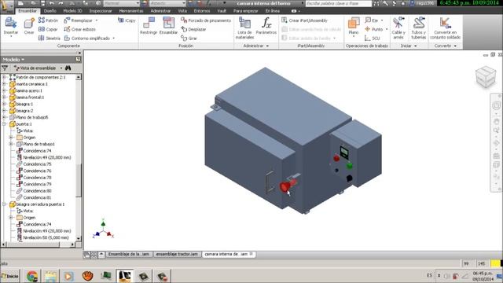Click the Inicio start button
This screenshot has height=283, width=503.
(x=9, y=276)
